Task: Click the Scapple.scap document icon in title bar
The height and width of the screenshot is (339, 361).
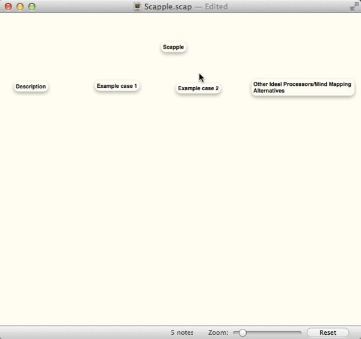Action: (137, 7)
